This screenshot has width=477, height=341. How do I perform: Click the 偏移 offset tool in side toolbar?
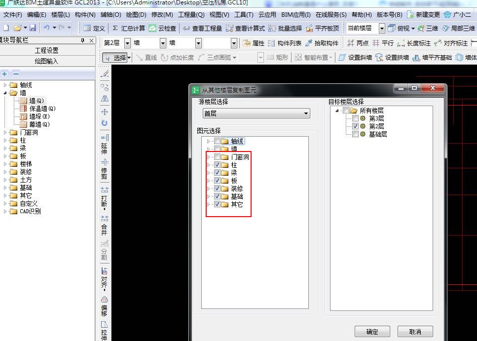(x=105, y=306)
